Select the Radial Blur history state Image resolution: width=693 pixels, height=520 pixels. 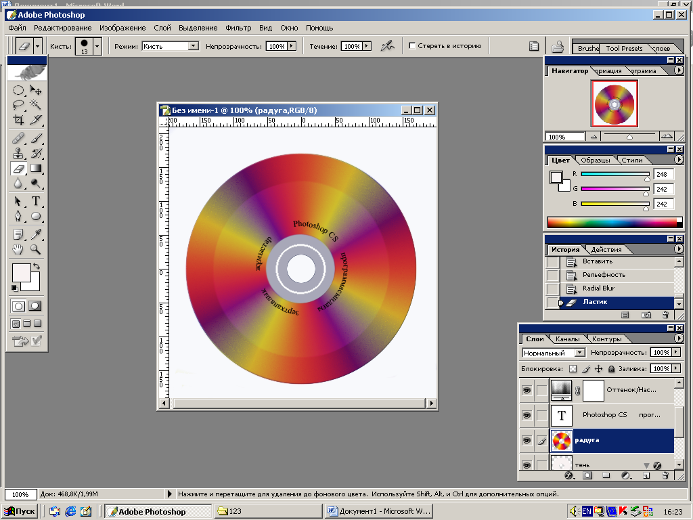(617, 288)
